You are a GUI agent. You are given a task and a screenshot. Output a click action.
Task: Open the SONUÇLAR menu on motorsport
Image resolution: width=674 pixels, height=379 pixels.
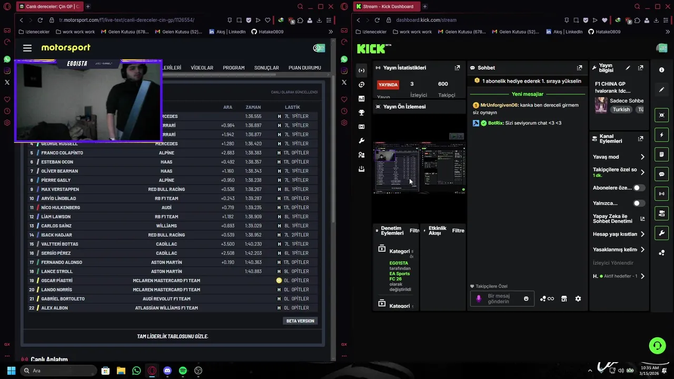coord(266,68)
